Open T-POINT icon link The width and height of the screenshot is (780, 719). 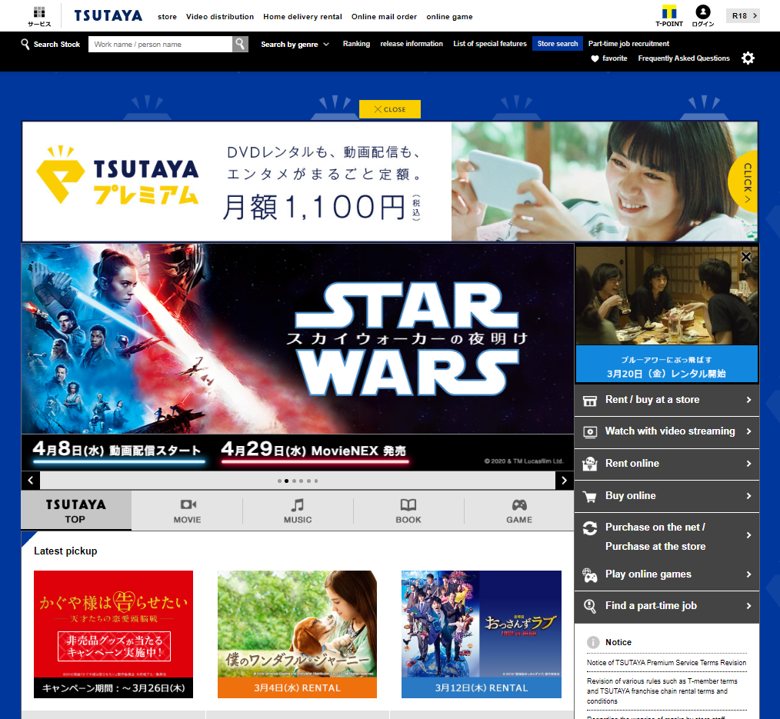pyautogui.click(x=669, y=16)
